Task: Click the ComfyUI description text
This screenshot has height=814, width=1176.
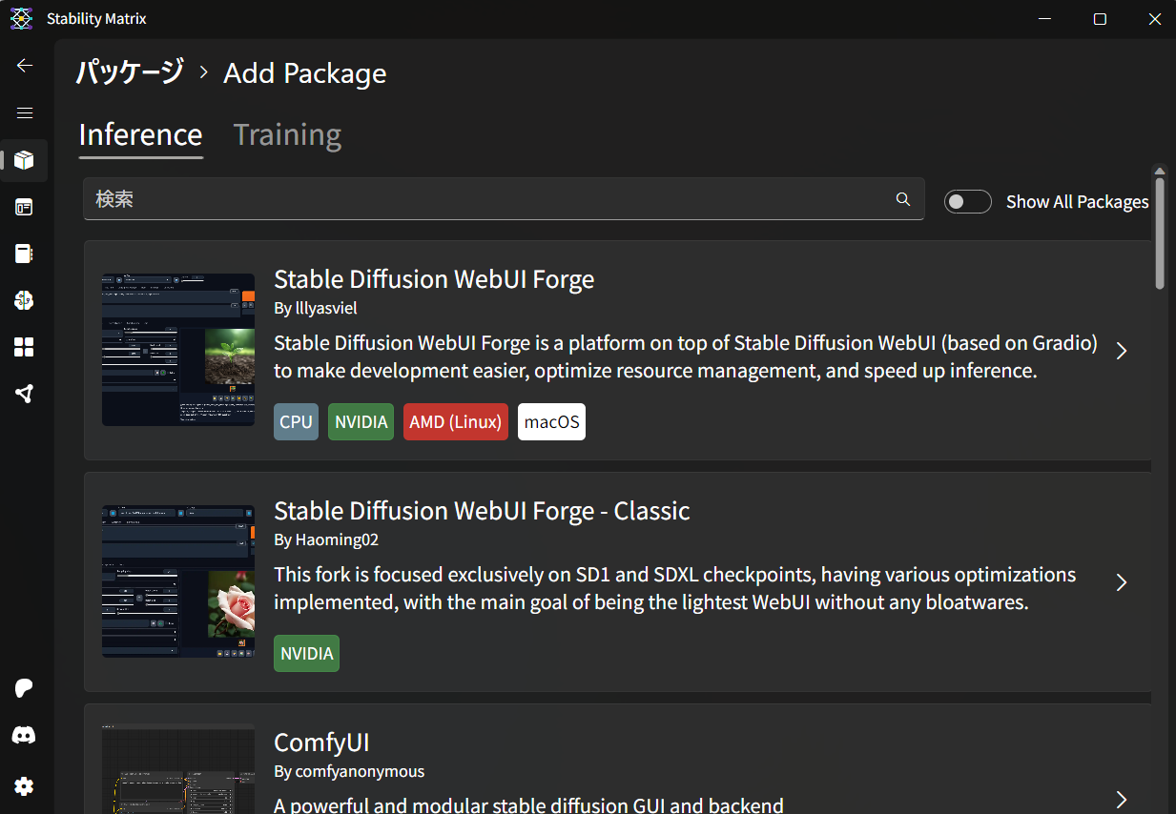Action: [528, 804]
